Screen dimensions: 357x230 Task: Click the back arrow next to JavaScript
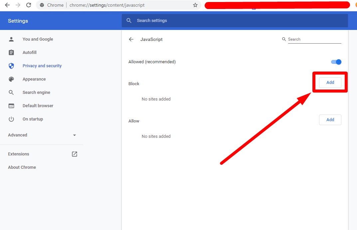[131, 39]
